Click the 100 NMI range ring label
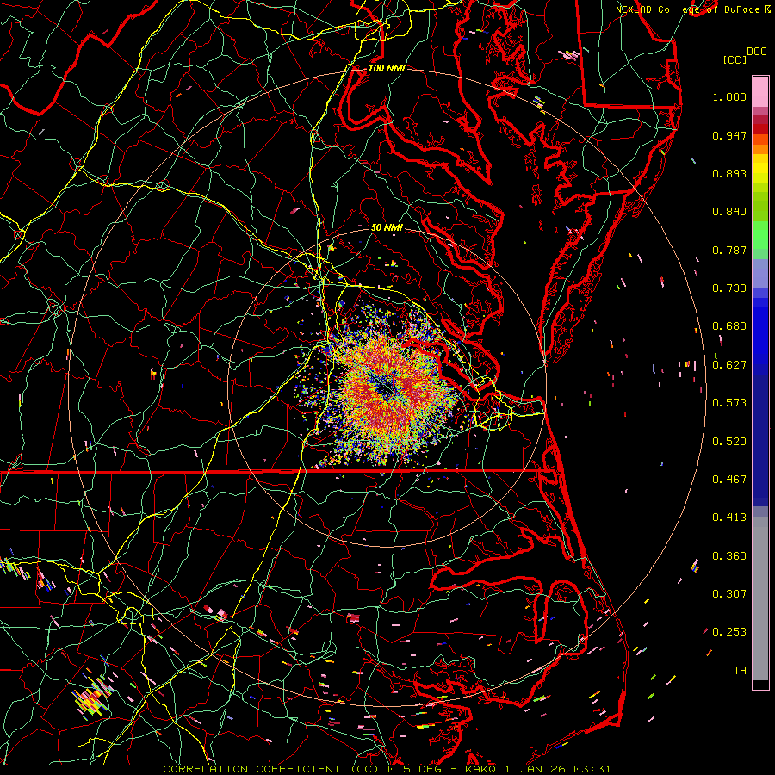 point(387,68)
